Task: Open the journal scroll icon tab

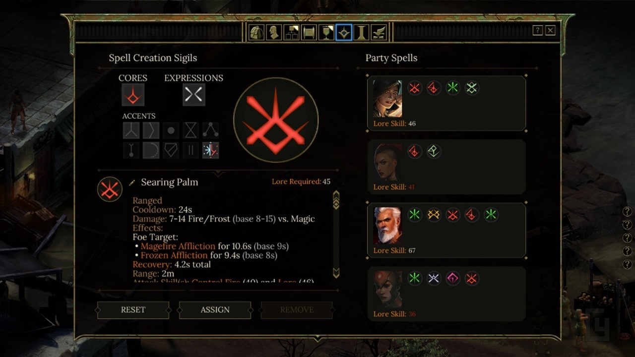Action: pyautogui.click(x=309, y=33)
